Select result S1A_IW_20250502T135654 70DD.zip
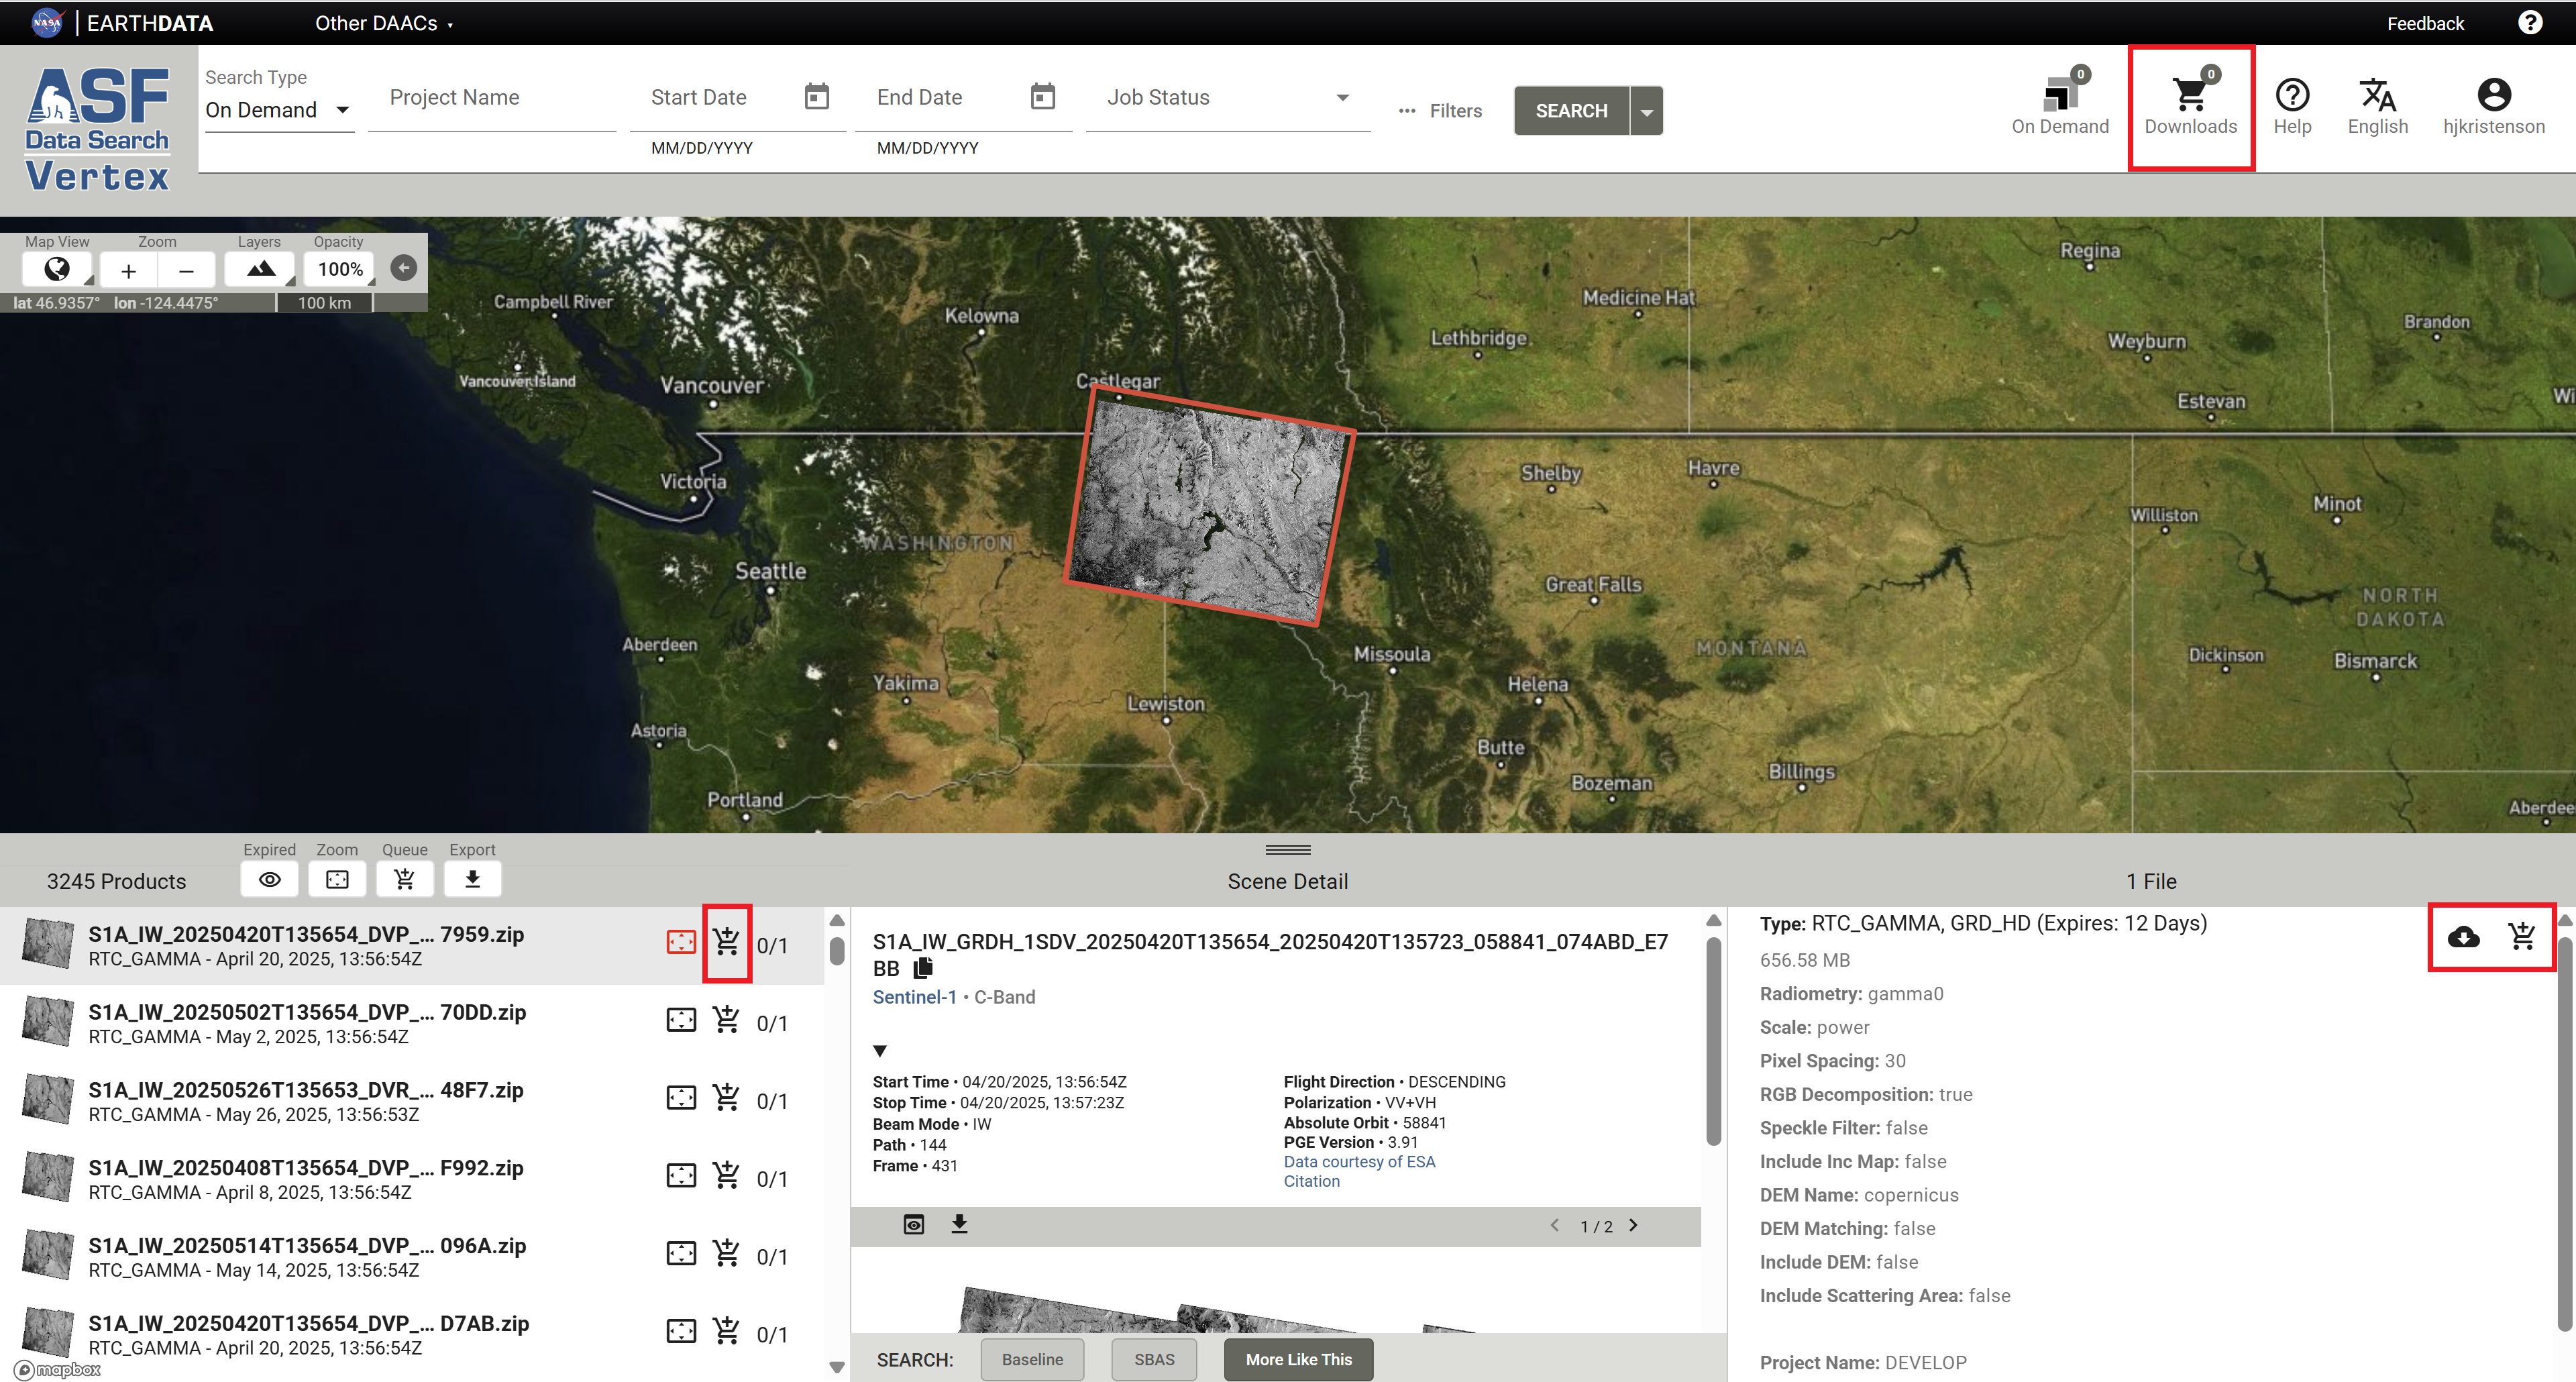The image size is (2576, 1382). [x=411, y=1023]
